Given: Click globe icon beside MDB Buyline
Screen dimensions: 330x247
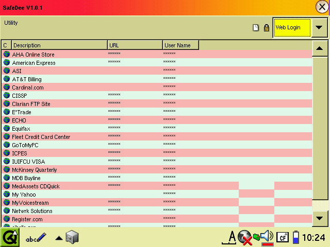Looking at the screenshot, I should (7, 178).
